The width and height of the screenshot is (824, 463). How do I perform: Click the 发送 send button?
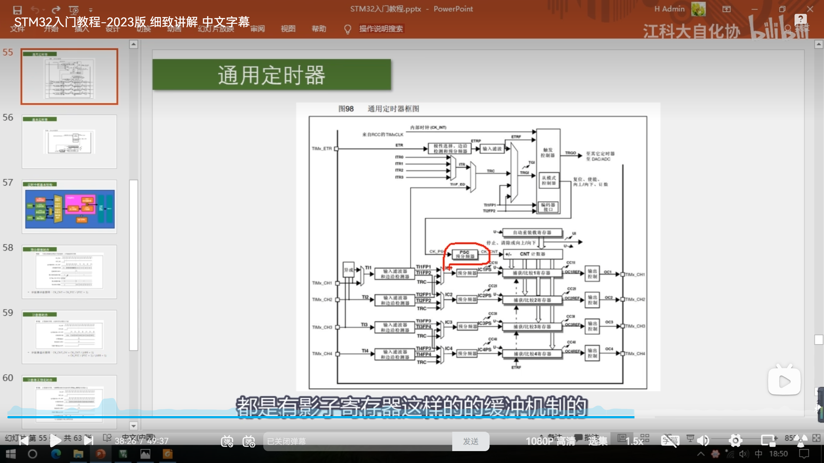pyautogui.click(x=471, y=441)
